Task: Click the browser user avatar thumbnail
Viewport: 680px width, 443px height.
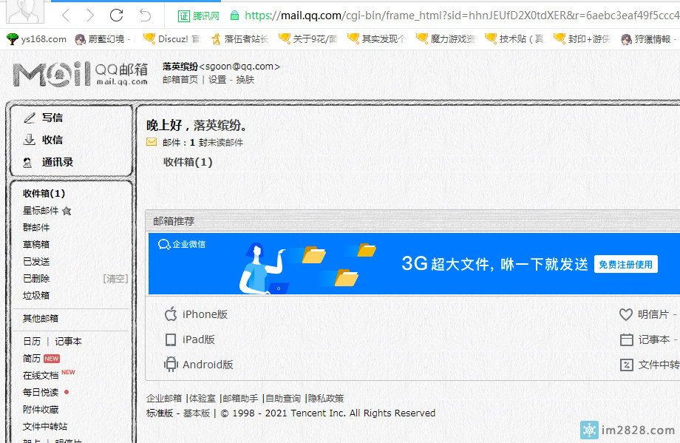Action: click(x=24, y=12)
